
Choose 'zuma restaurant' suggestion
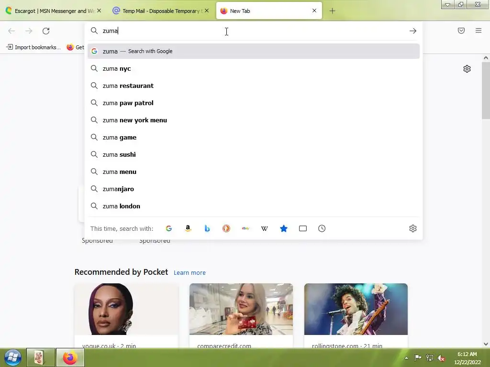coord(254,86)
